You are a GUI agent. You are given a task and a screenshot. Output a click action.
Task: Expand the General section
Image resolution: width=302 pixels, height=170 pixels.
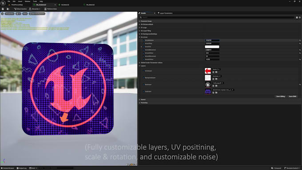coord(139,99)
